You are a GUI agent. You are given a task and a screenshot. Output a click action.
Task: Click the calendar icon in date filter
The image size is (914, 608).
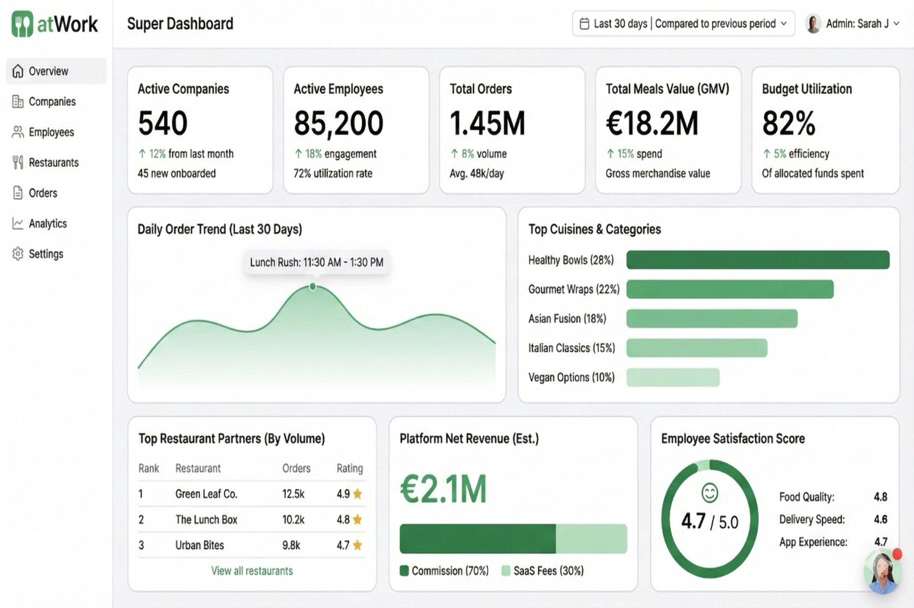(584, 24)
